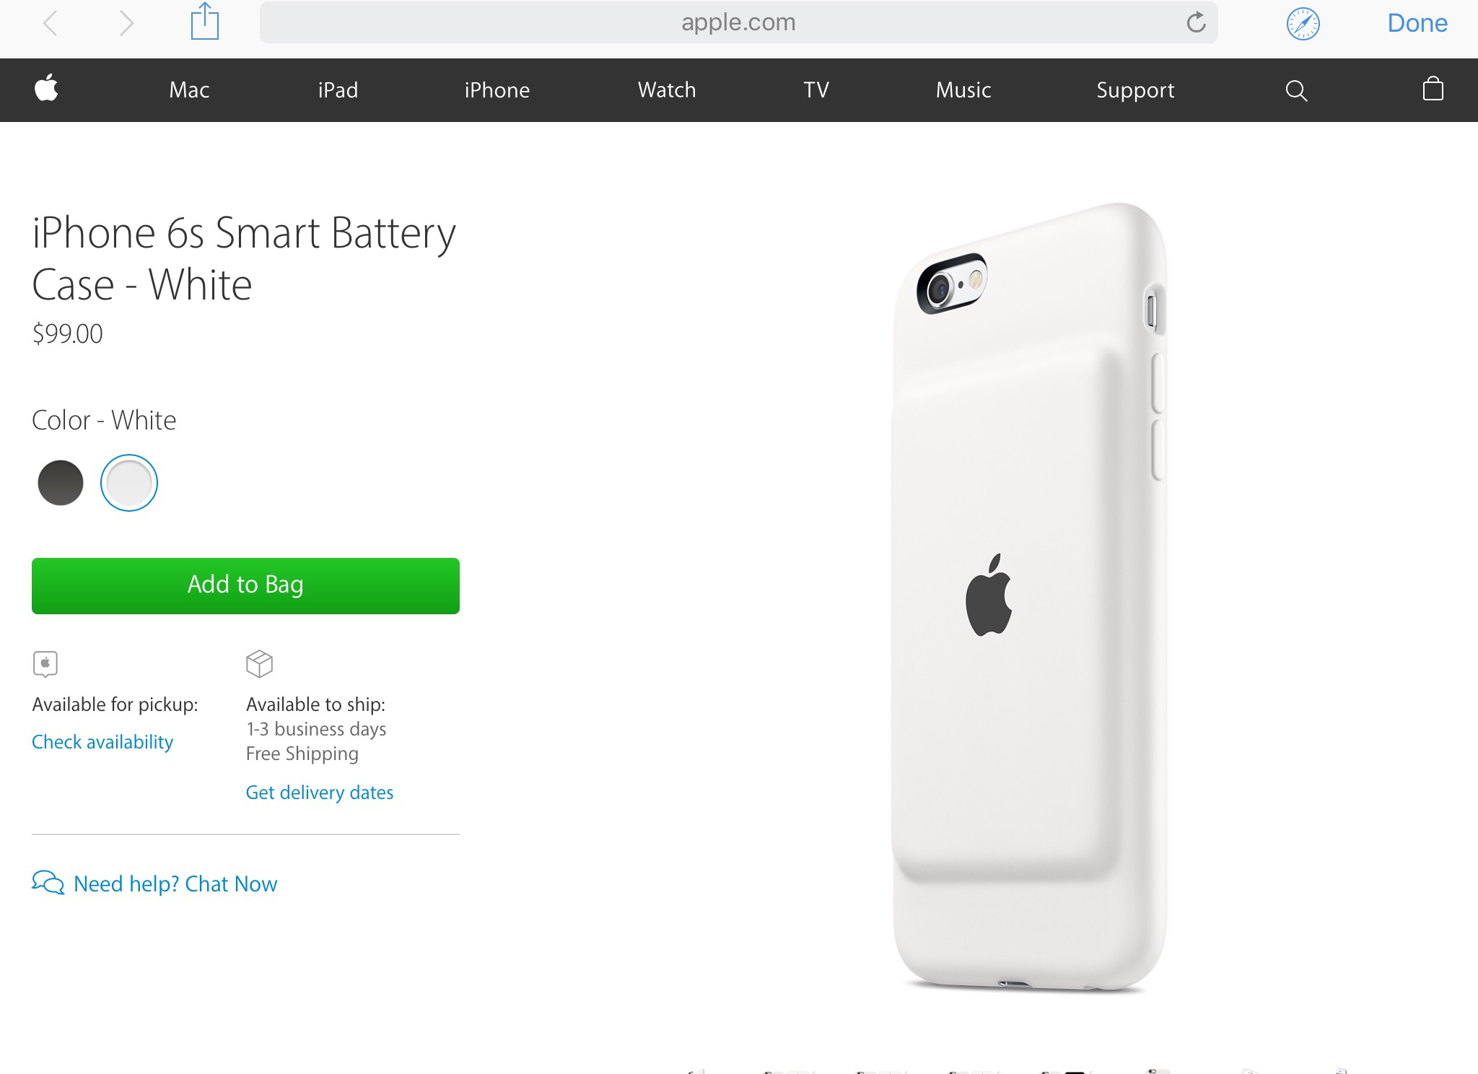
Task: Open the shopping bag icon
Action: pyautogui.click(x=1433, y=89)
